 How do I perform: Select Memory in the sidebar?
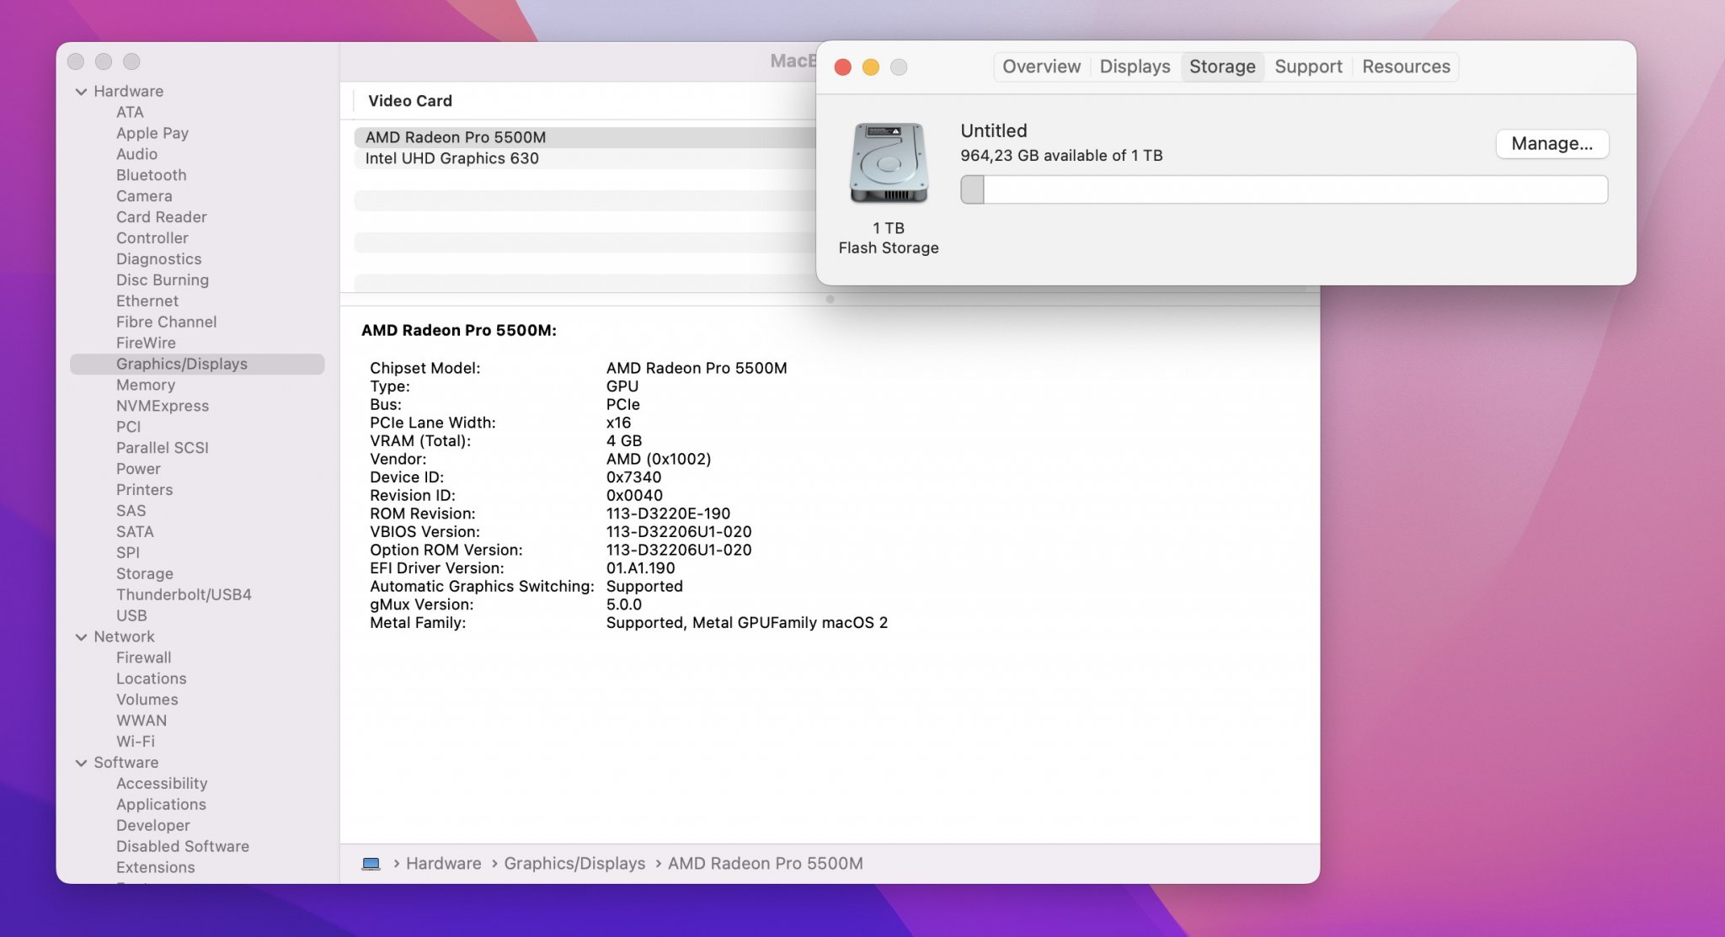tap(146, 385)
